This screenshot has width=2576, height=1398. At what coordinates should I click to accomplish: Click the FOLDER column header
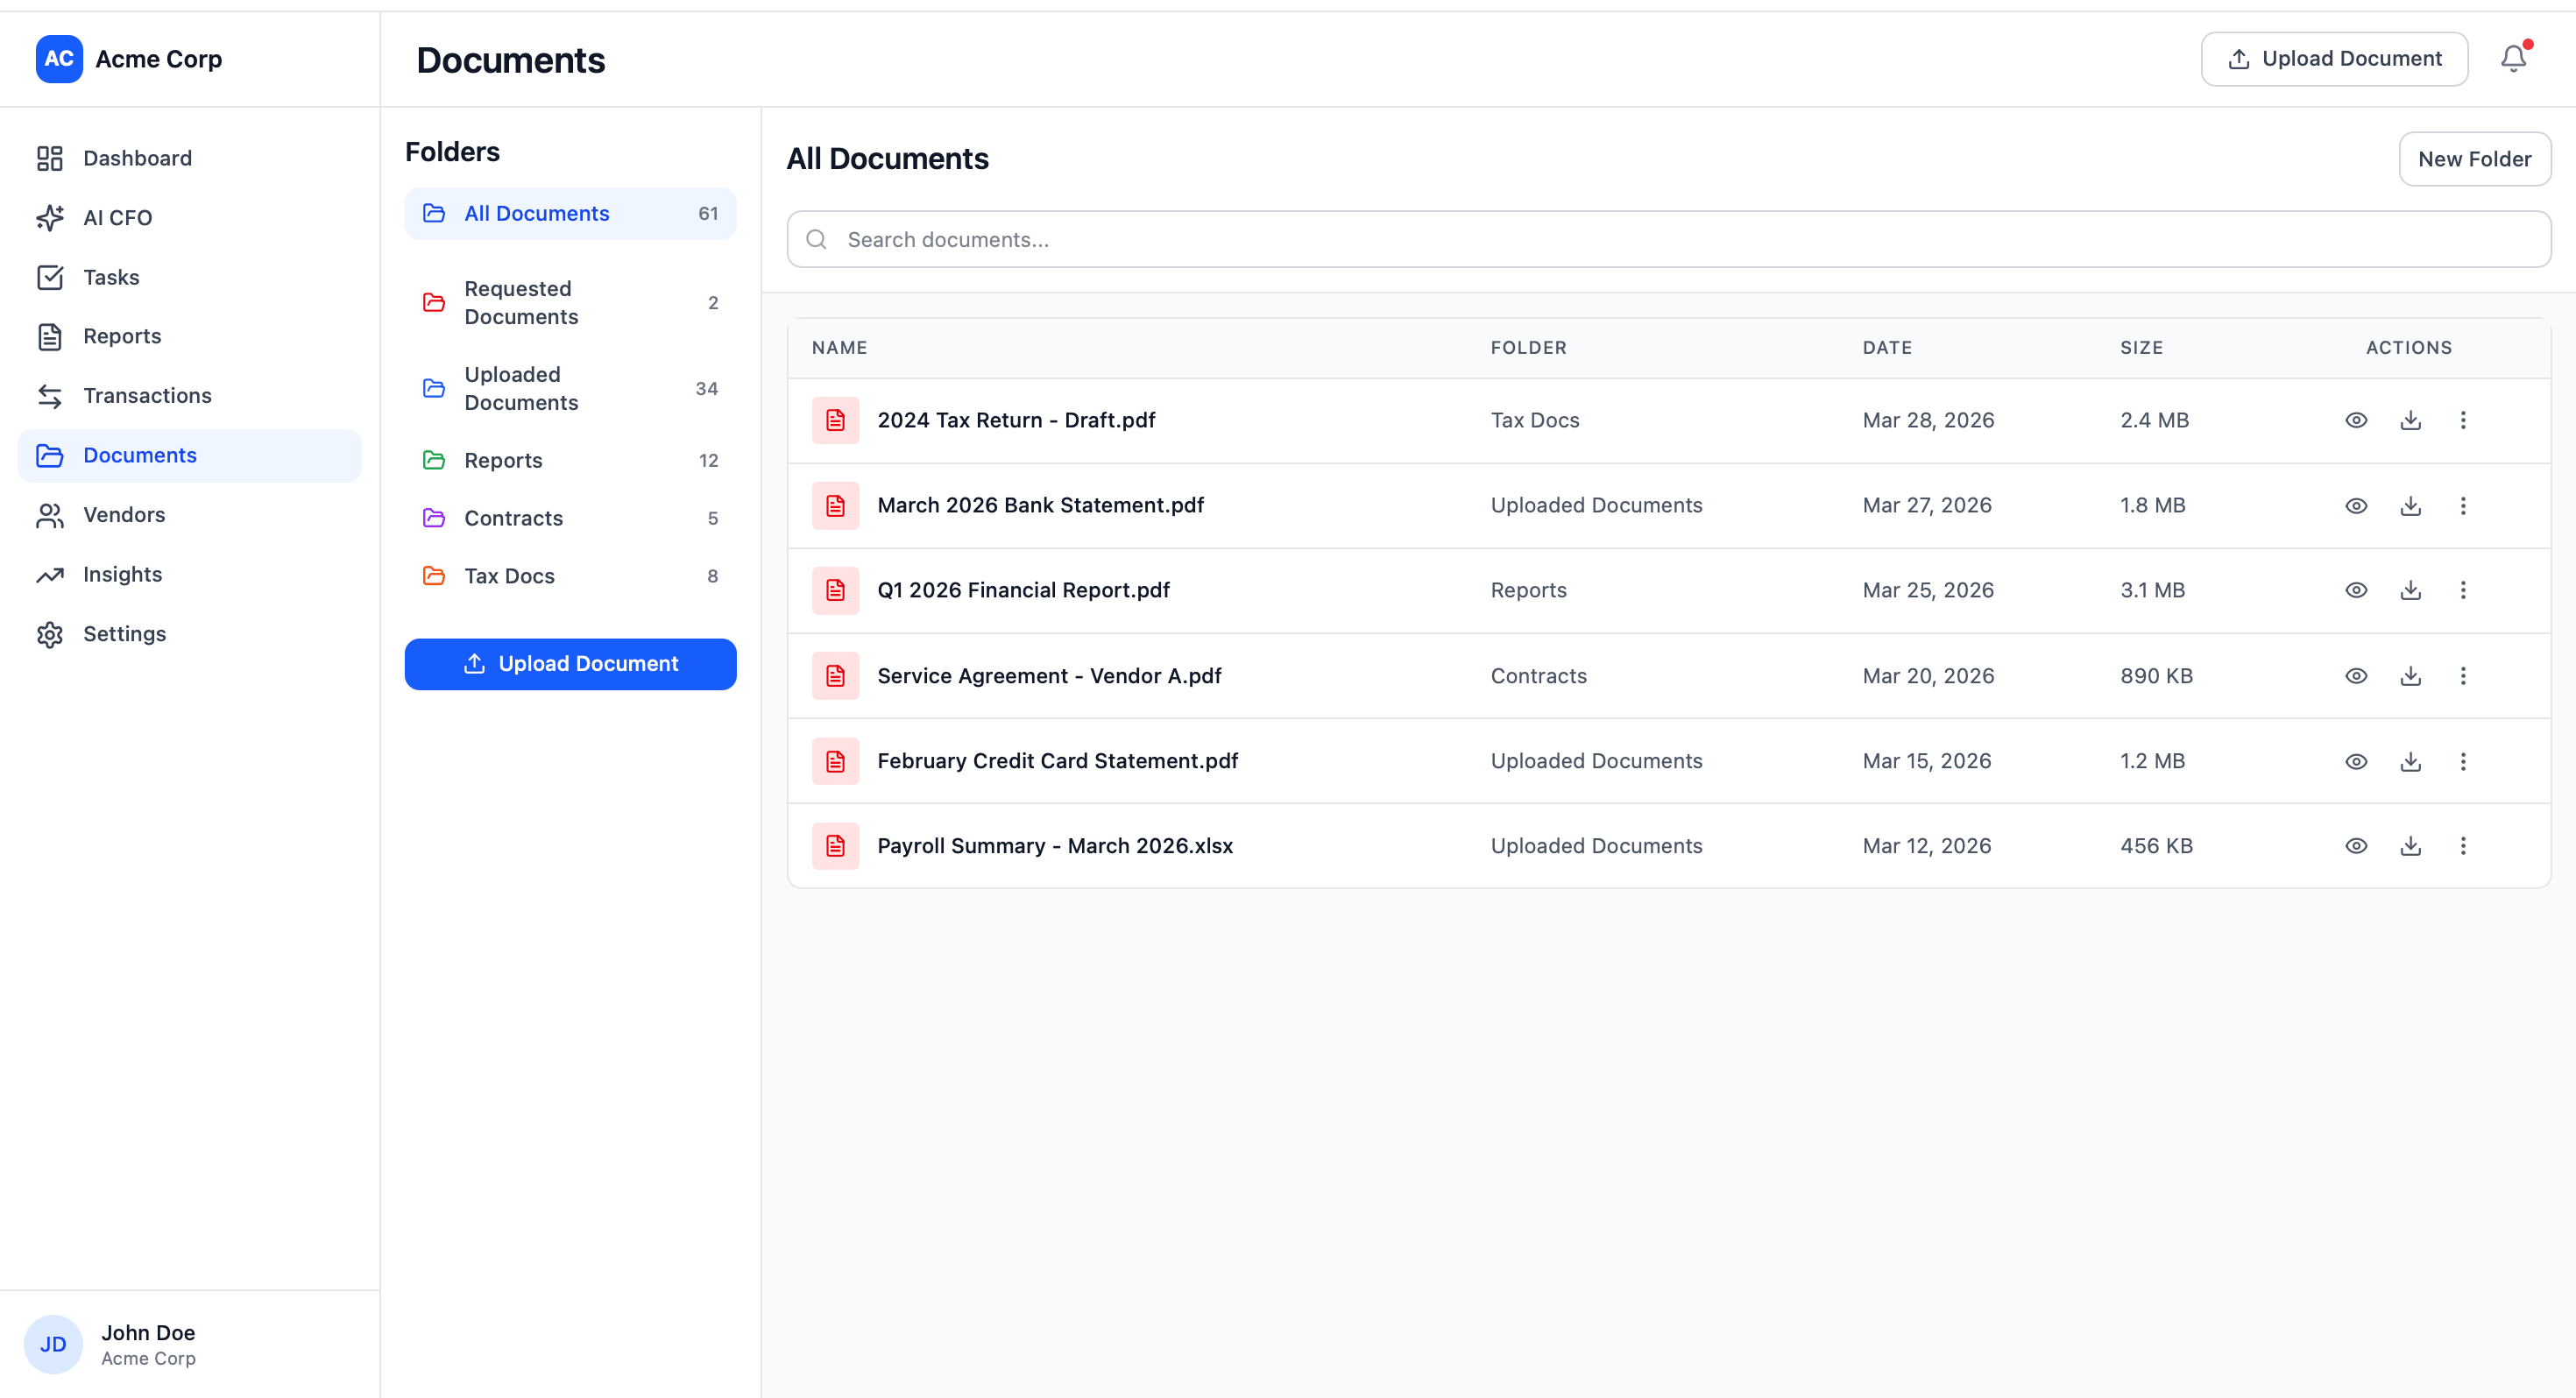coord(1528,347)
